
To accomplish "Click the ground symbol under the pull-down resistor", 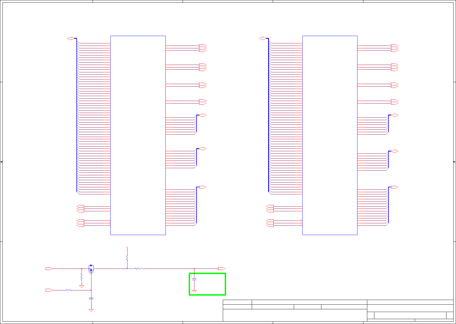I will (x=81, y=287).
